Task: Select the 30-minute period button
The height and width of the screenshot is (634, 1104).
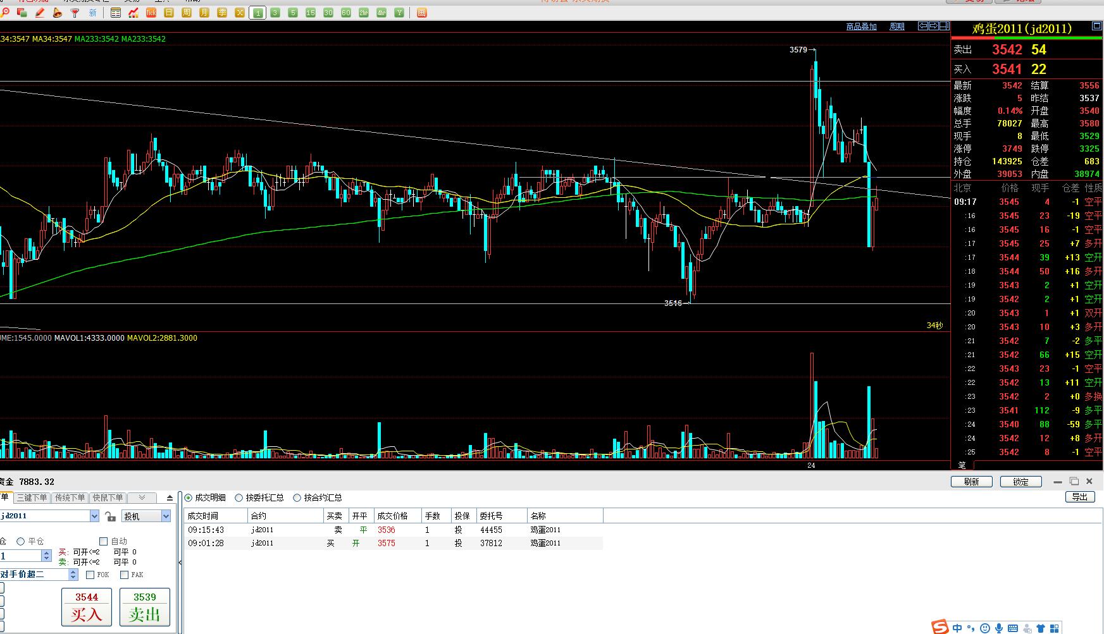Action: pos(328,12)
